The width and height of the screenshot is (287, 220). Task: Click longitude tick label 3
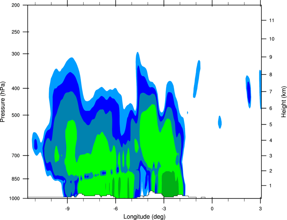[260, 208]
